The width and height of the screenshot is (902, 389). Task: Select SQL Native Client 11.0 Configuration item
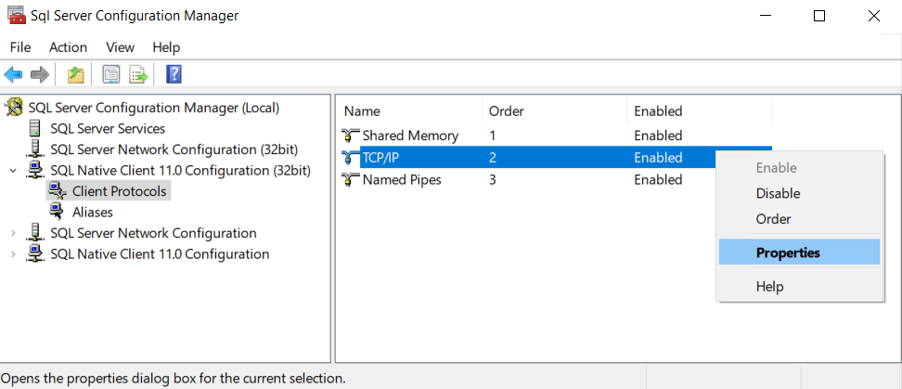pyautogui.click(x=160, y=253)
